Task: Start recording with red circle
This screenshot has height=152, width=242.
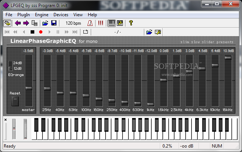Action: [41, 32]
